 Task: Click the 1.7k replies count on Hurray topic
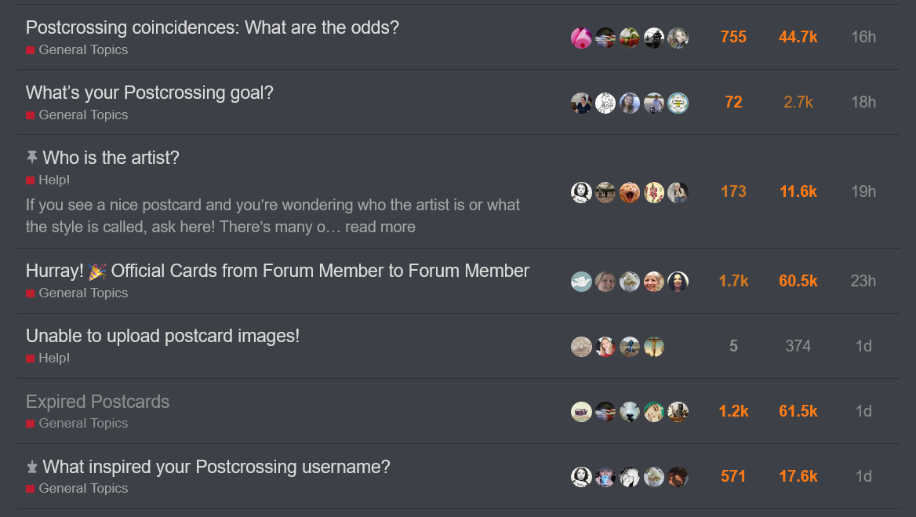733,281
